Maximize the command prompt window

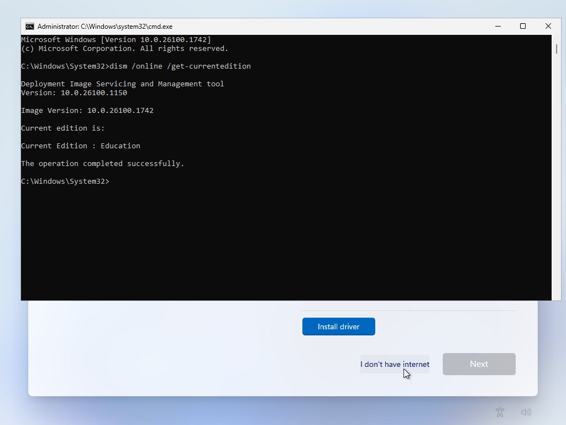(523, 27)
